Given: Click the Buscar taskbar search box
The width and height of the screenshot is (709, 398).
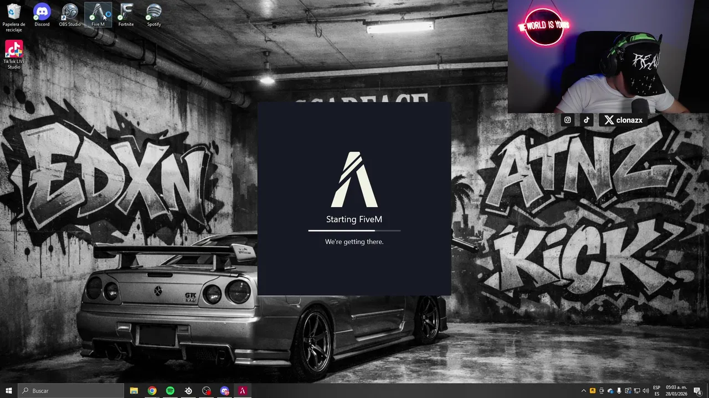Looking at the screenshot, I should (71, 391).
